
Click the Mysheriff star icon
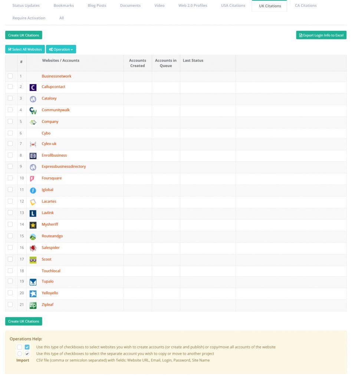[x=33, y=225]
